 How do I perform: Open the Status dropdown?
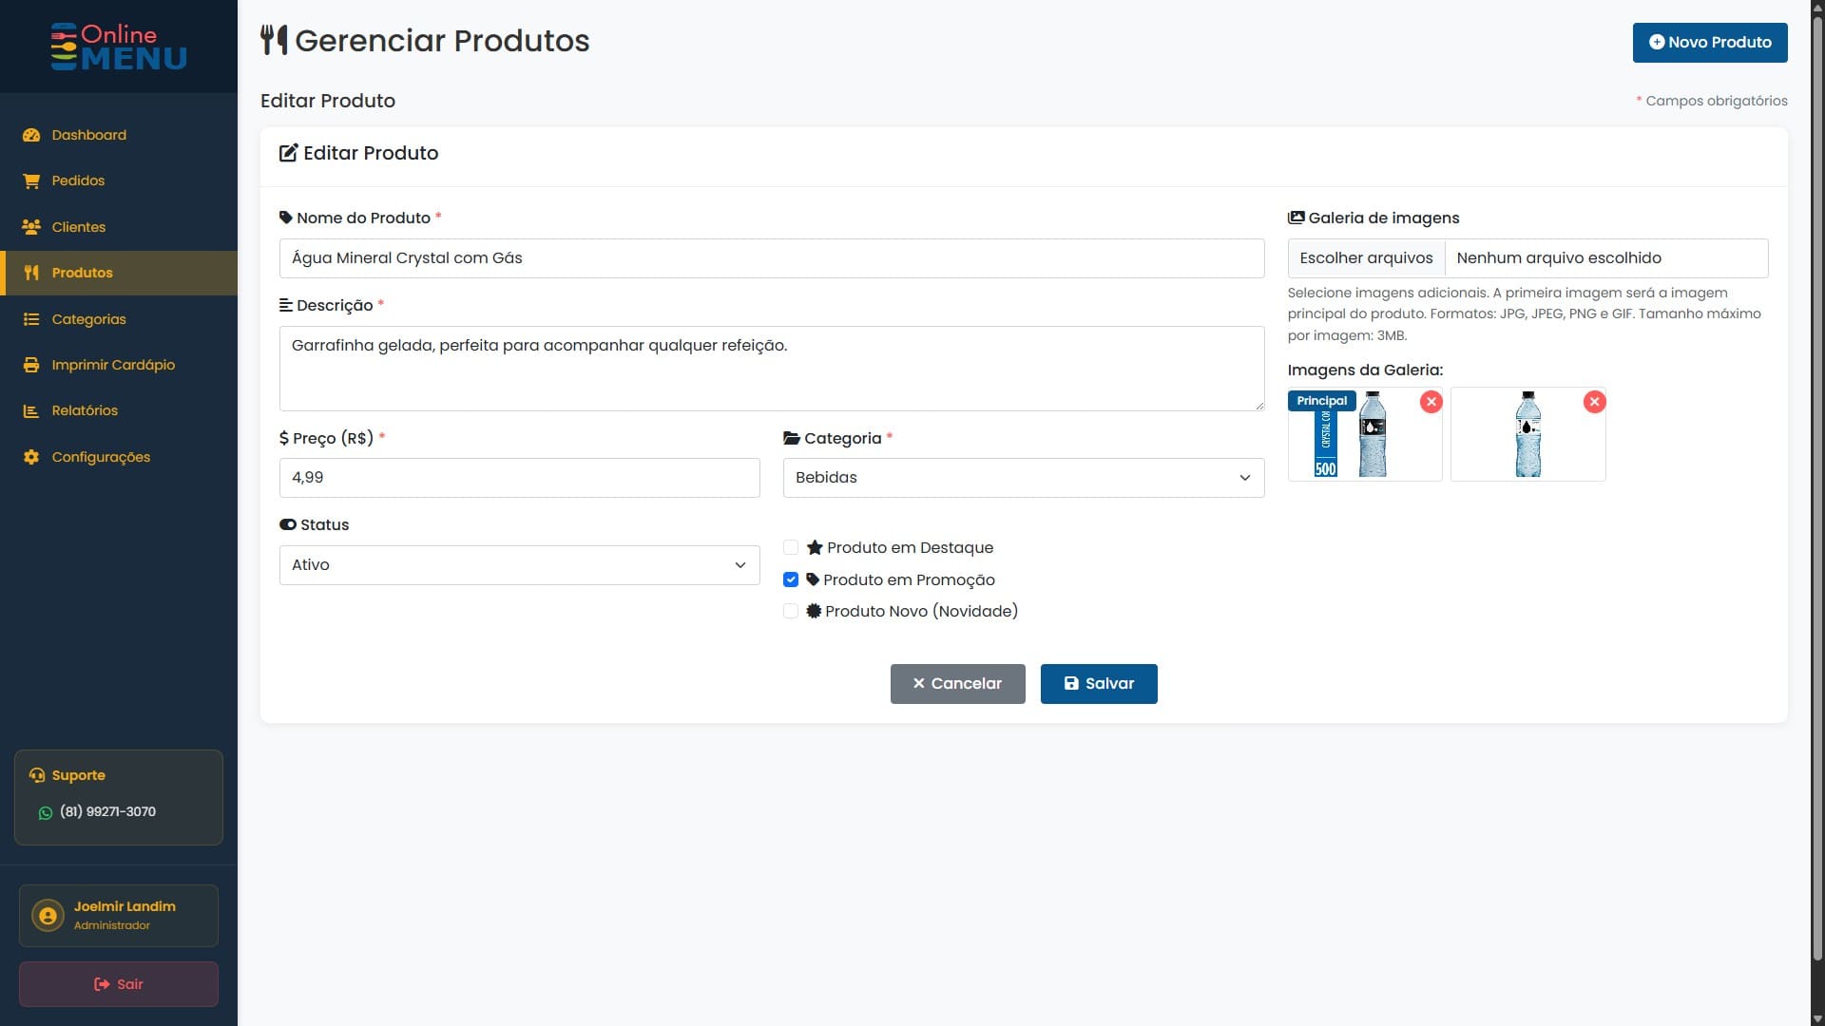(519, 564)
